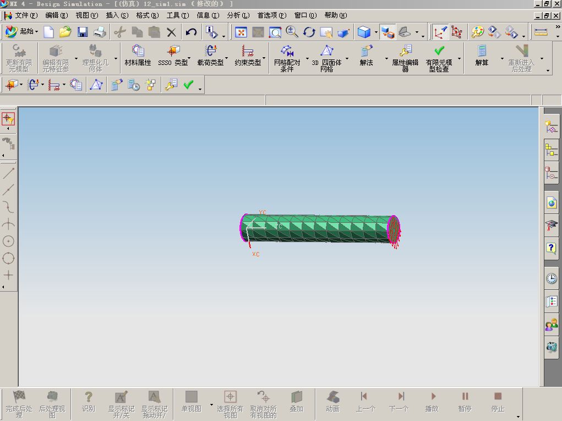Click the Undo arrow icon

click(x=191, y=32)
